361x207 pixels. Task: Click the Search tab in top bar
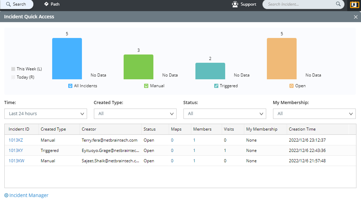point(16,4)
